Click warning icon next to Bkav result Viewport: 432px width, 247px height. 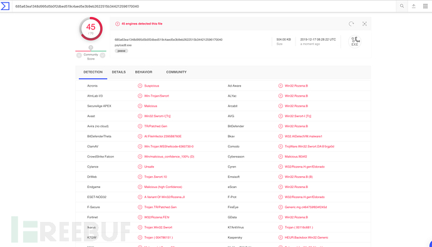pyautogui.click(x=280, y=136)
